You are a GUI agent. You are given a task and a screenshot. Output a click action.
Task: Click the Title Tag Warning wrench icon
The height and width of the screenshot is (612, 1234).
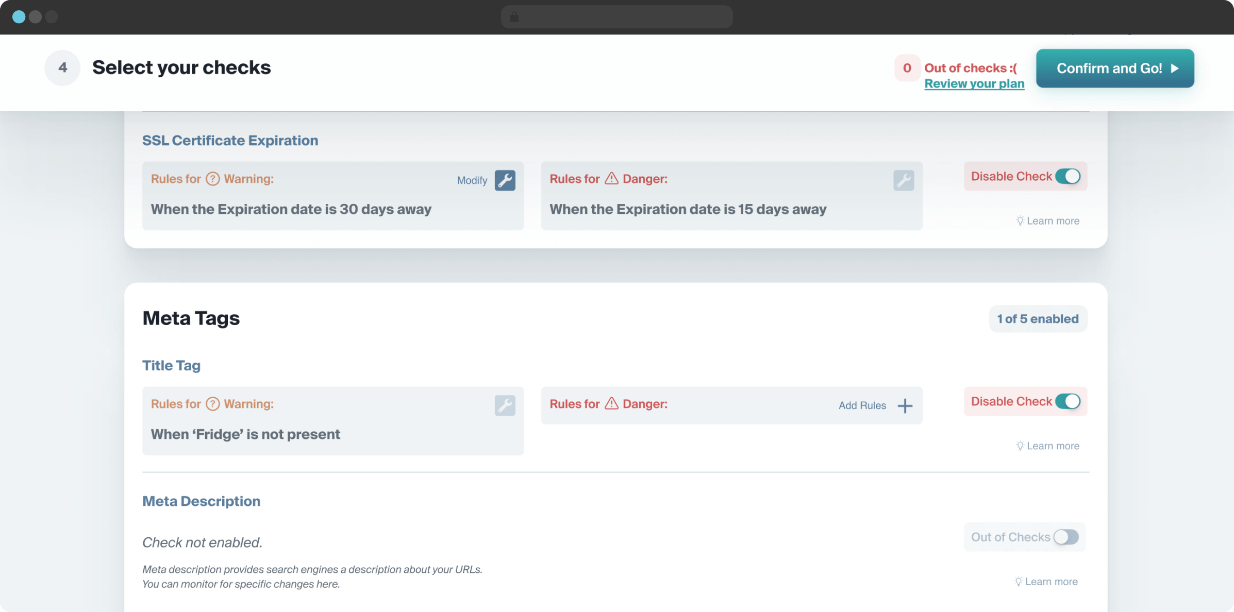point(505,405)
